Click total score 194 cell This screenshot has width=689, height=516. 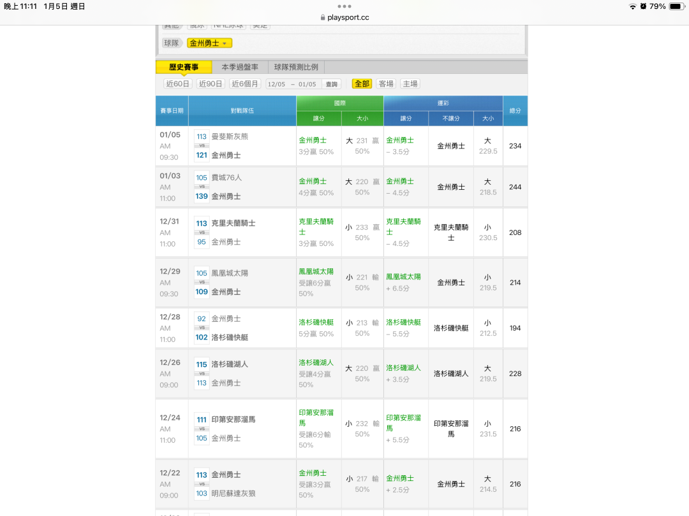tap(515, 328)
